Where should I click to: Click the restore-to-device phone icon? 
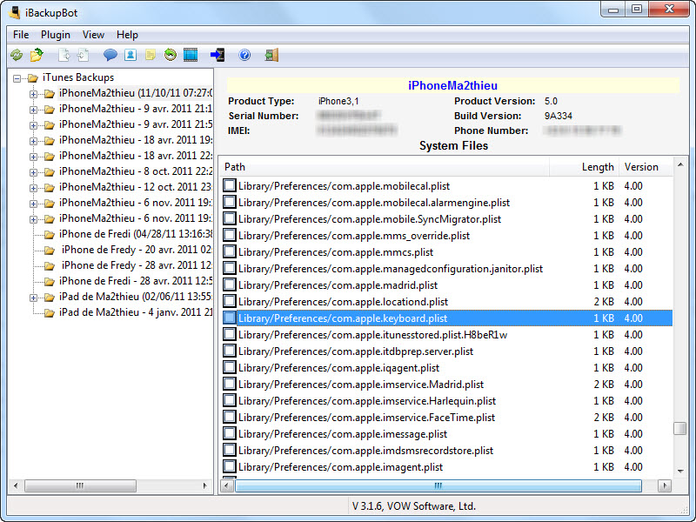point(217,55)
